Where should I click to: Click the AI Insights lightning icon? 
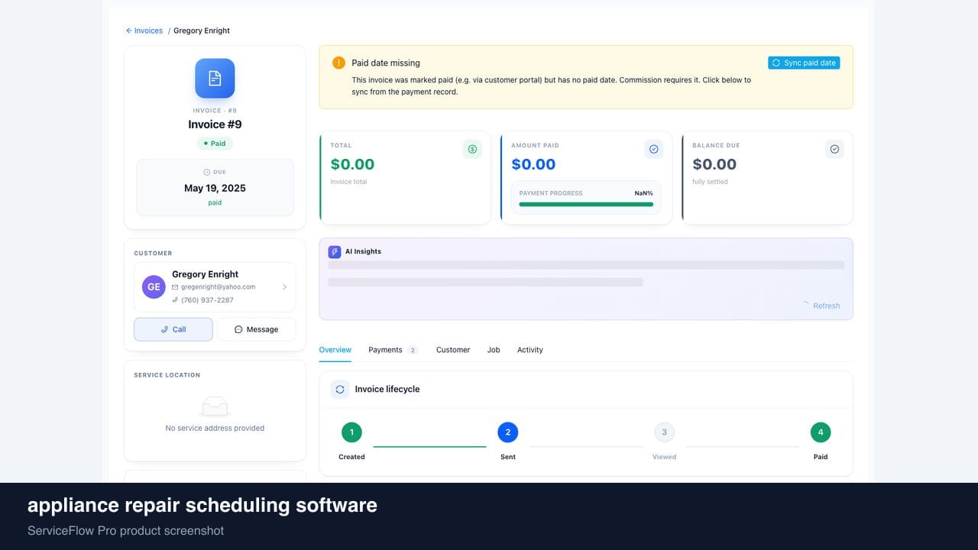335,251
